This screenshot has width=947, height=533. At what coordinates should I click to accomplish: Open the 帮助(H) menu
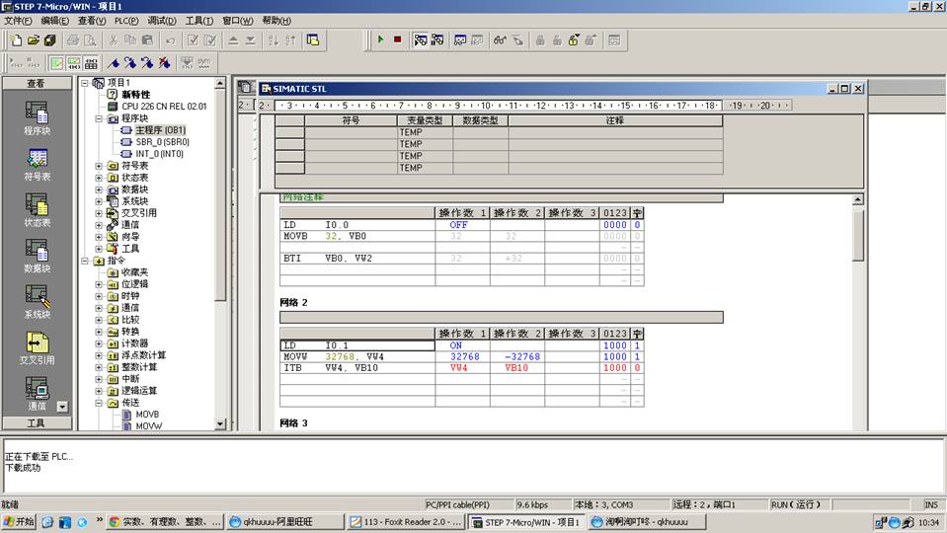(x=276, y=21)
